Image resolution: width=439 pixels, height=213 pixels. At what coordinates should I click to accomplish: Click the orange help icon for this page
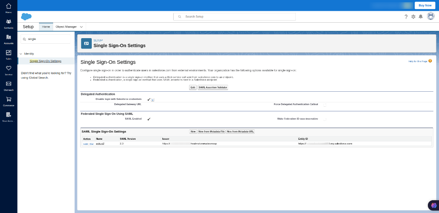coord(430,61)
